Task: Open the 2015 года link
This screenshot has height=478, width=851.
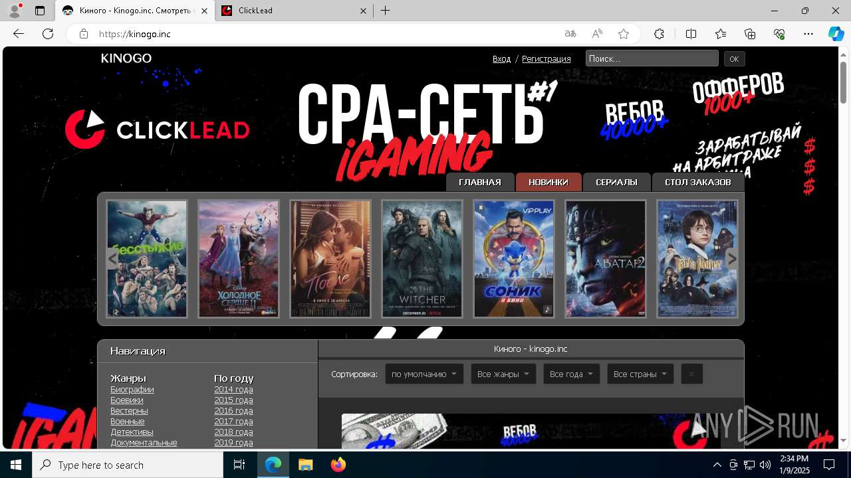Action: 233,400
